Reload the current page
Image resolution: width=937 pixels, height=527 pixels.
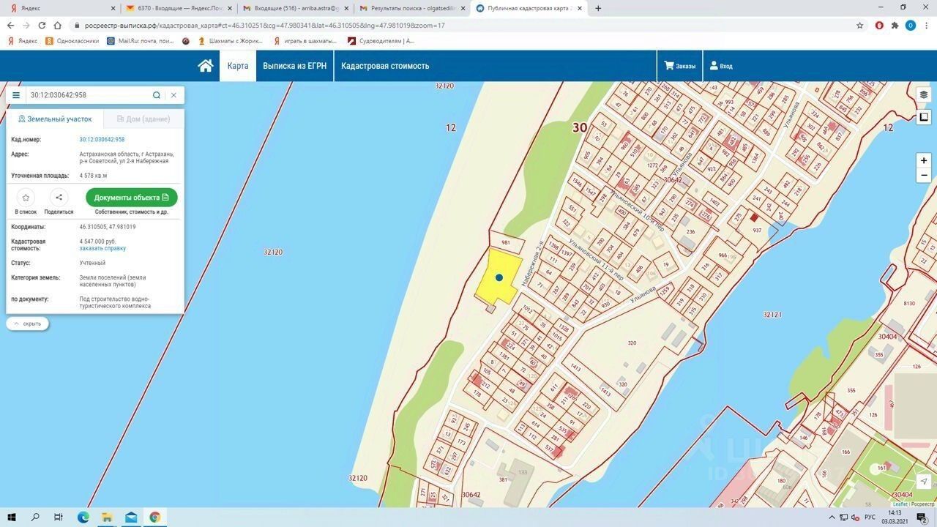point(42,25)
